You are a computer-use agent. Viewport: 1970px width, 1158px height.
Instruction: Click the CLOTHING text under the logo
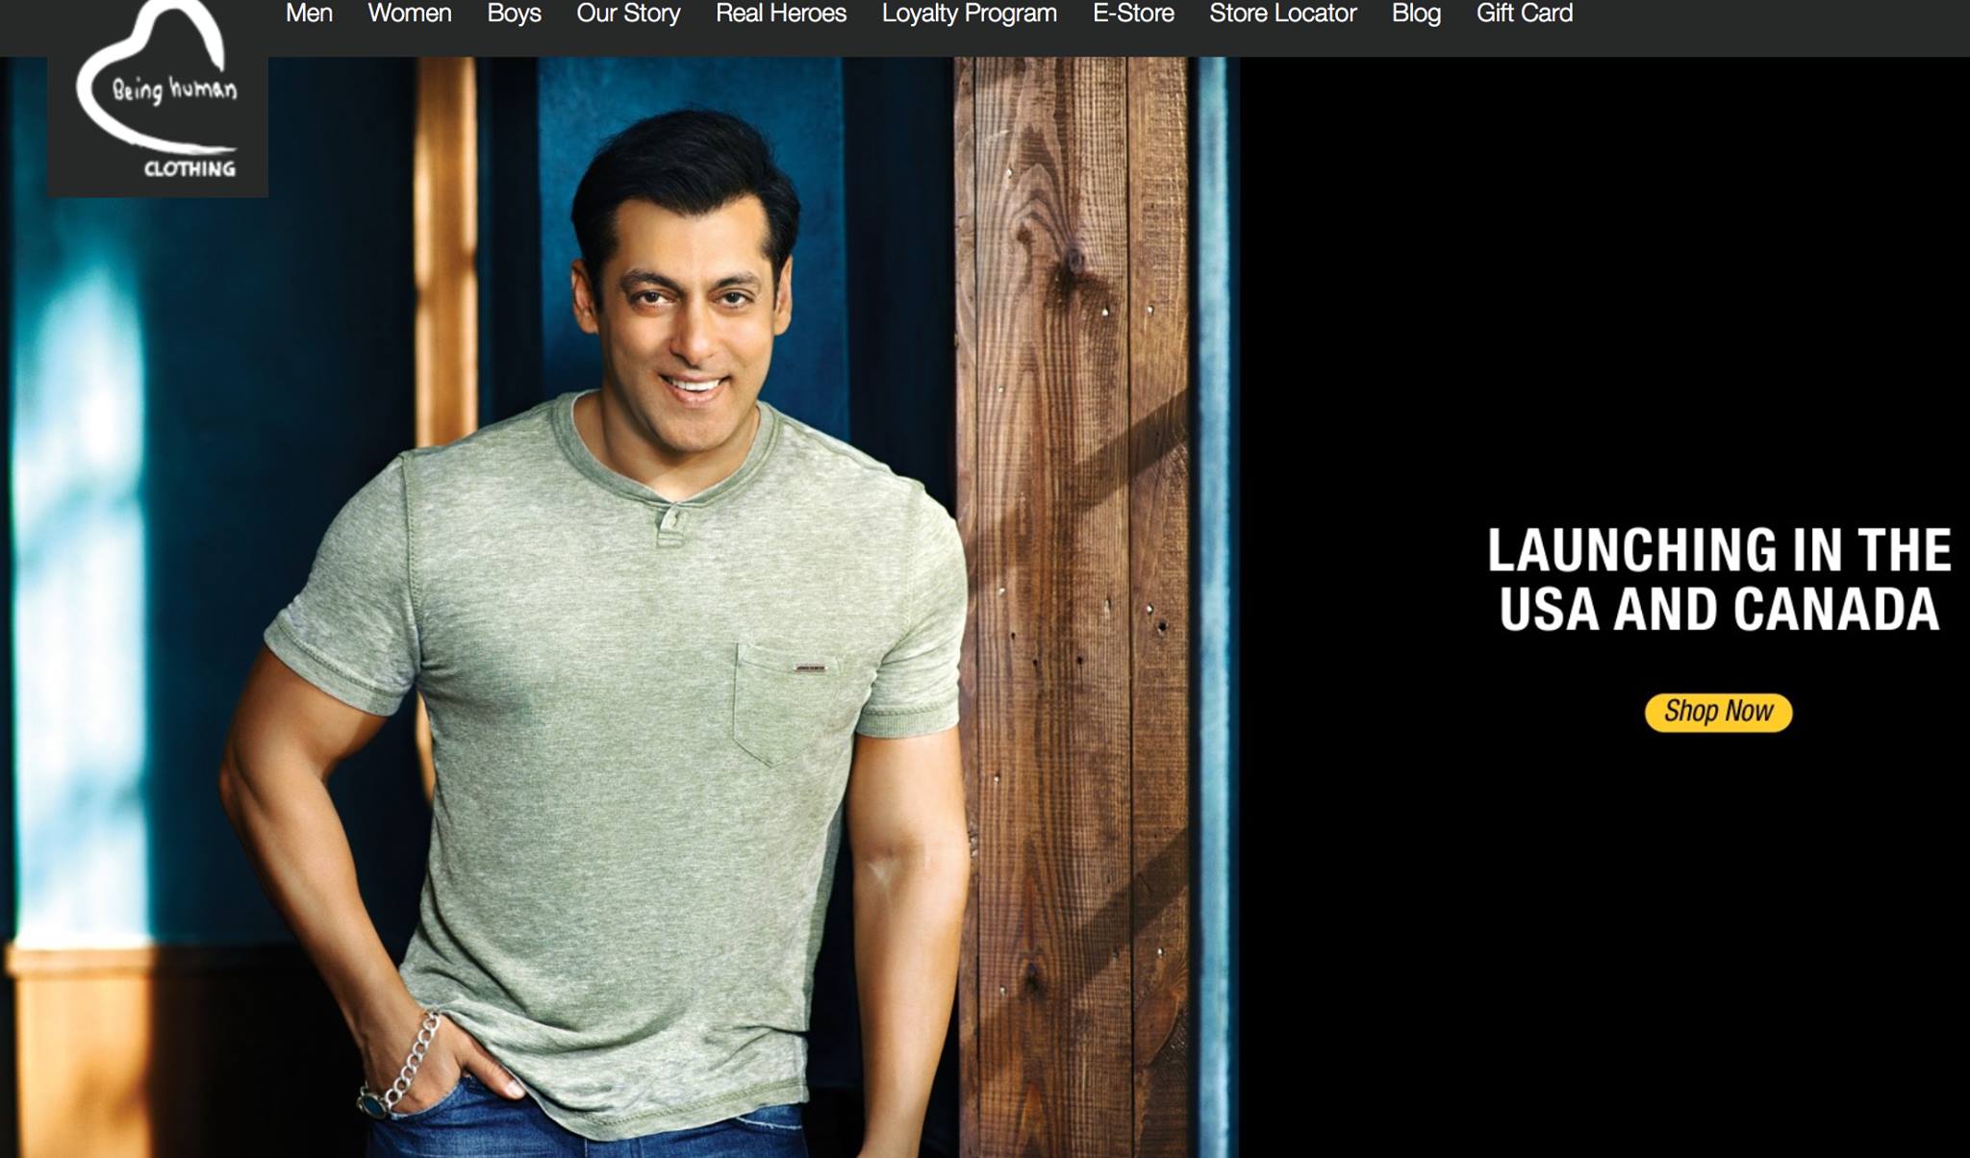[189, 169]
